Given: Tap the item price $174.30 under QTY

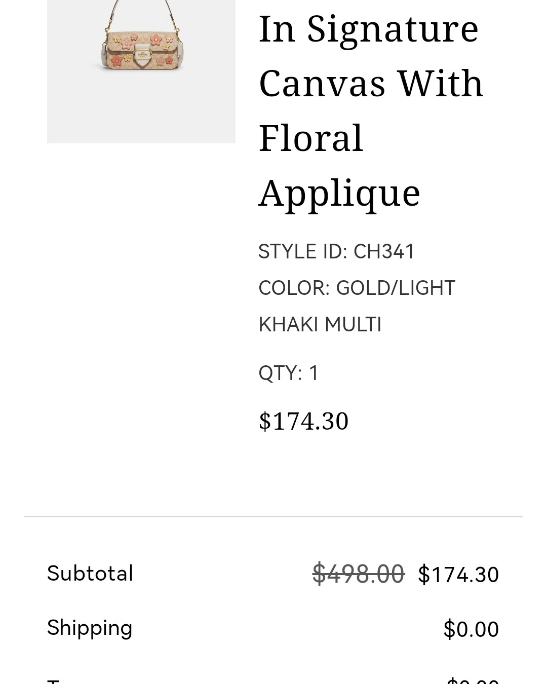Looking at the screenshot, I should (x=304, y=421).
